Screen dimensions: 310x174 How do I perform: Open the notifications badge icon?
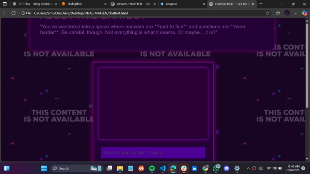(303, 168)
